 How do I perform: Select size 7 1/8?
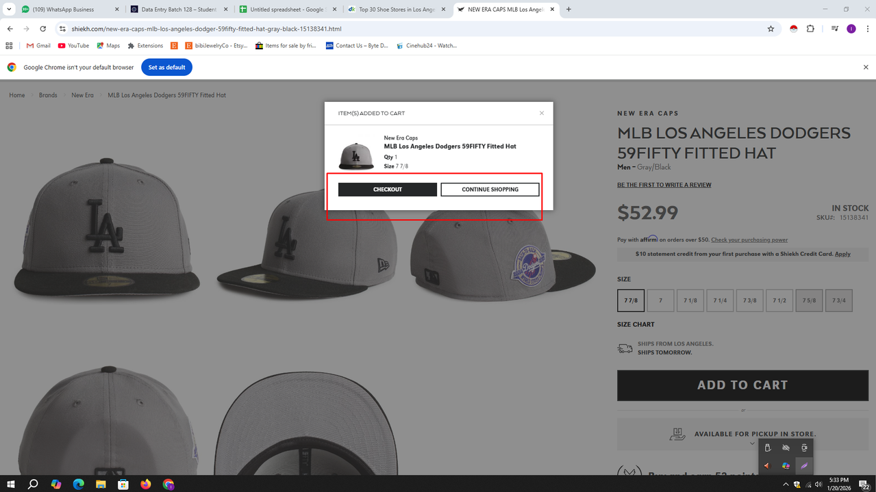(x=690, y=300)
